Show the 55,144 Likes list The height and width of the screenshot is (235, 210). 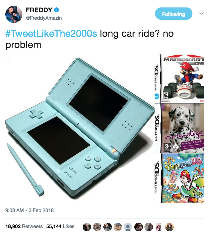tap(60, 226)
